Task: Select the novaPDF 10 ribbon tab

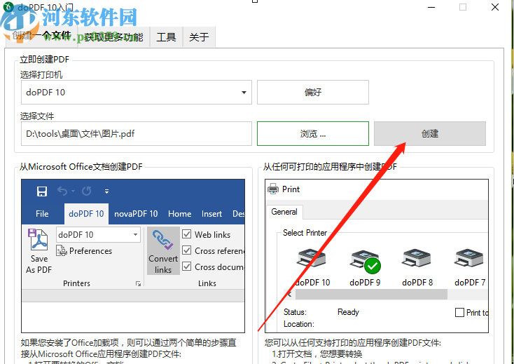Action: click(x=136, y=214)
